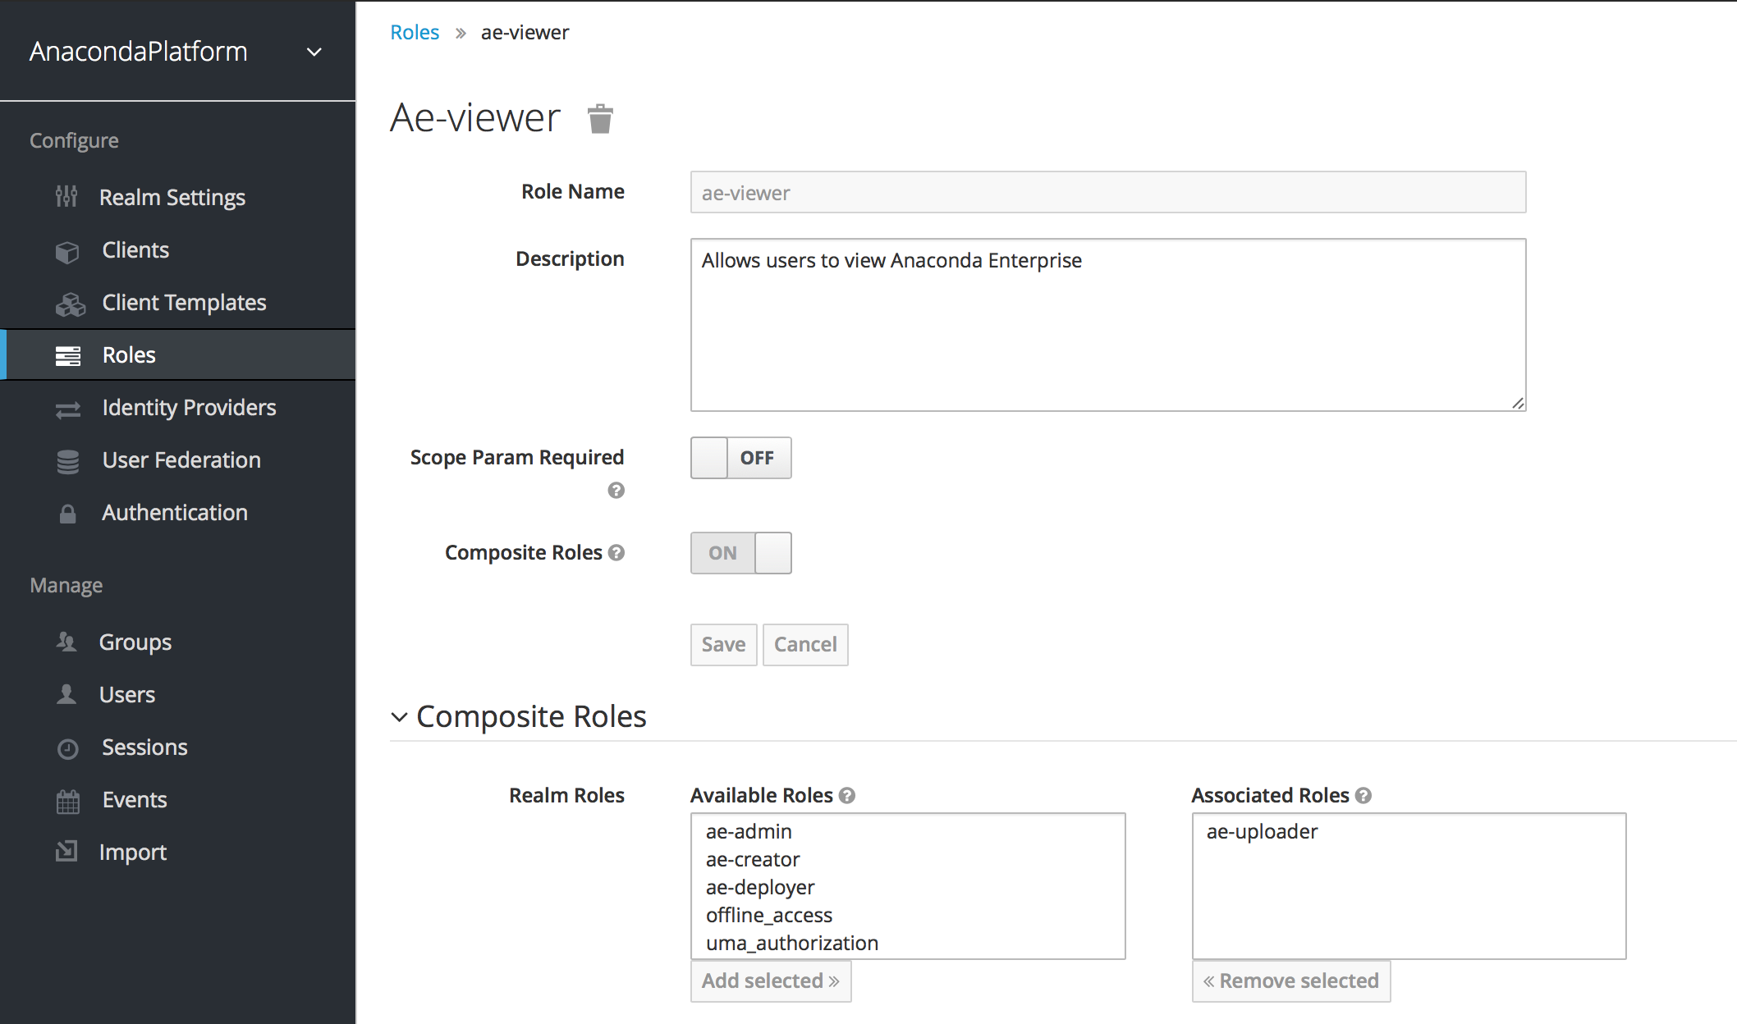Click the trash icon to delete Ae-viewer role
The height and width of the screenshot is (1024, 1737).
[x=600, y=118]
